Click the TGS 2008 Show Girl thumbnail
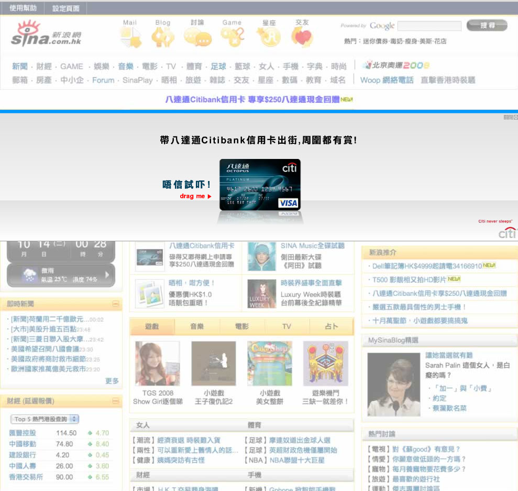This screenshot has height=491, width=518. pyautogui.click(x=158, y=364)
